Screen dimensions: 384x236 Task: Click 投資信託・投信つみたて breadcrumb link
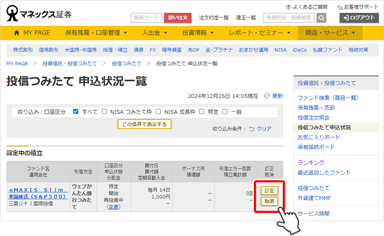pos(70,63)
